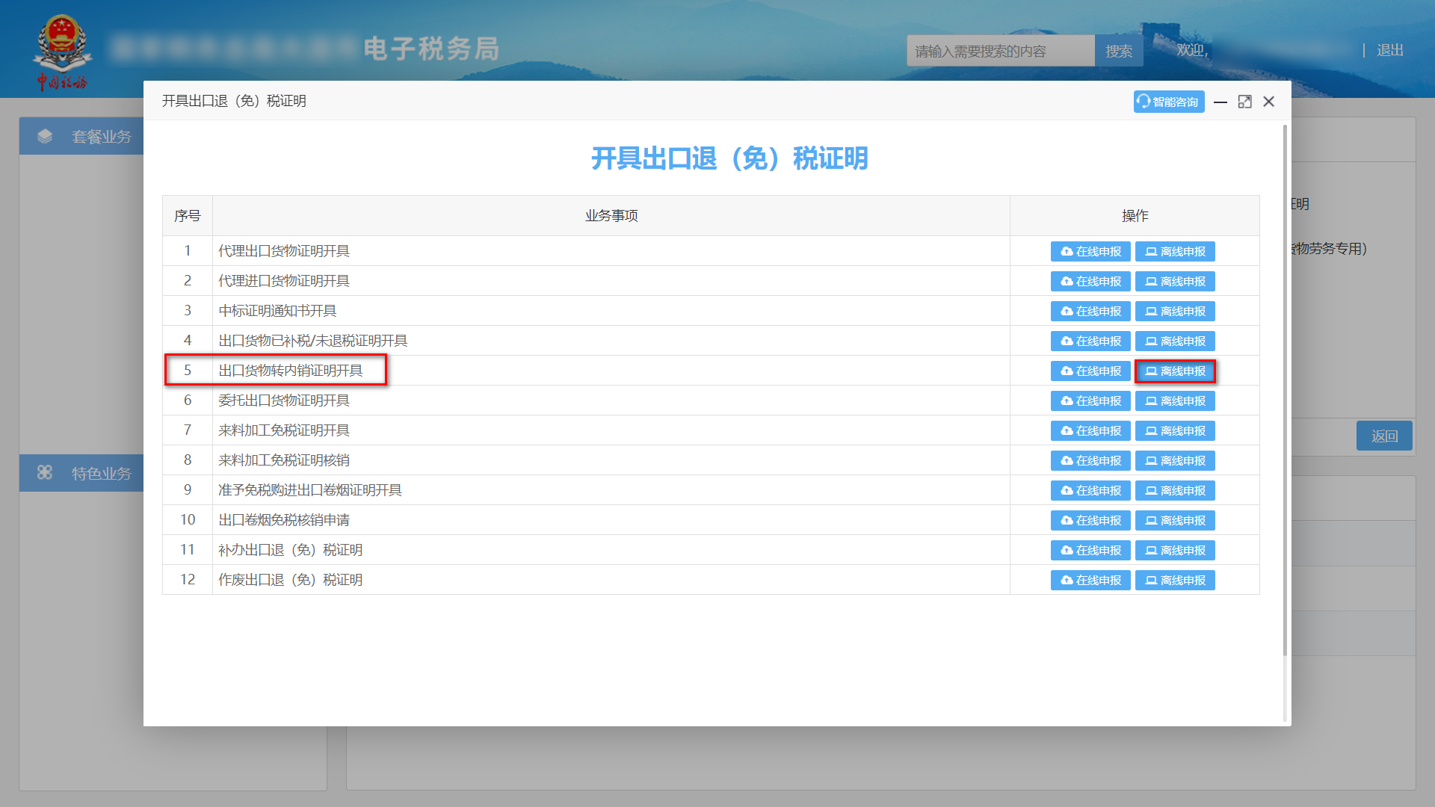The height and width of the screenshot is (807, 1435).
Task: Click 离线申报 for 补办出口退（免）税证明
Action: [x=1175, y=550]
